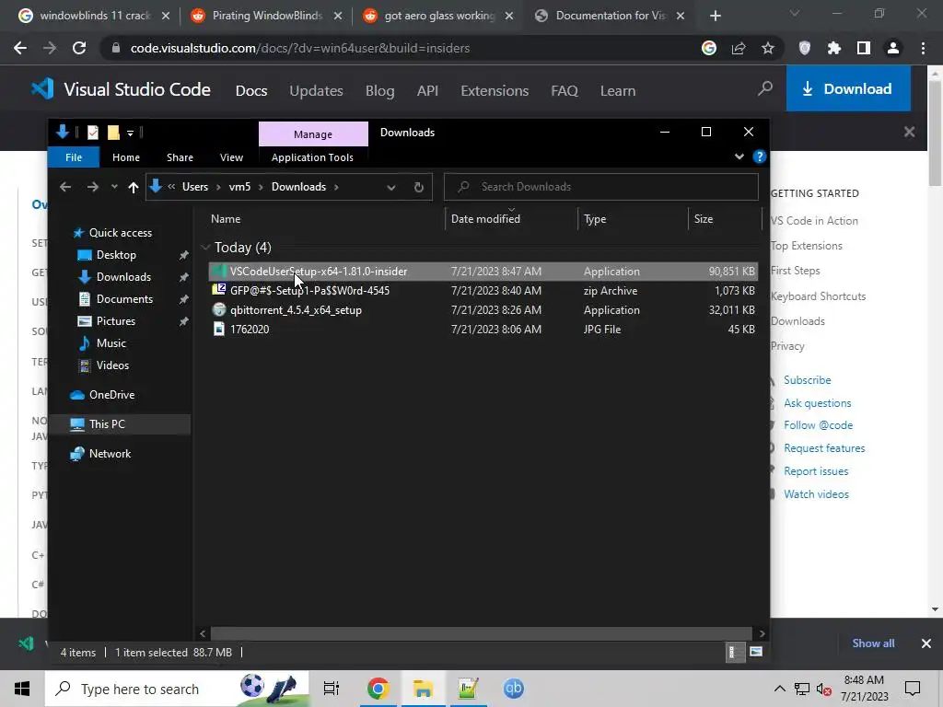943x707 pixels.
Task: Open the recent locations dropdown in Explorer
Action: pyautogui.click(x=114, y=187)
